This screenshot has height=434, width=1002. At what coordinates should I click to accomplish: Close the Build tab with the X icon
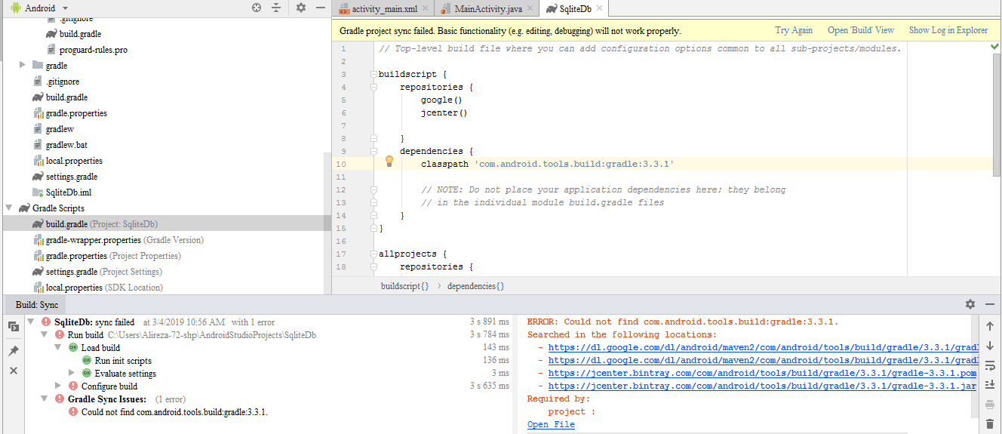[13, 371]
